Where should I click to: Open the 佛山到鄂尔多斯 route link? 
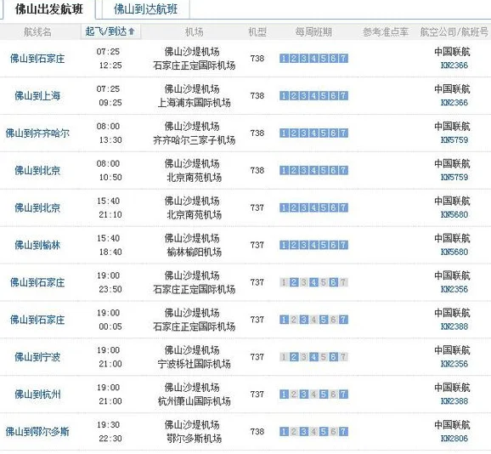37,431
